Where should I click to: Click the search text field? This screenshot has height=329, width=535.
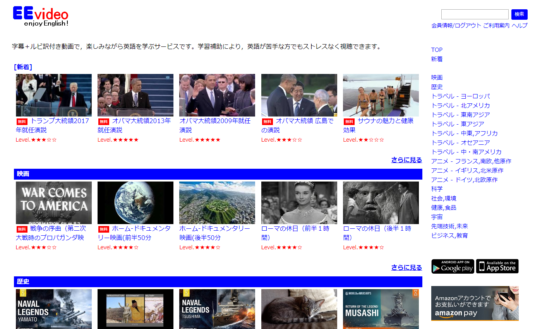click(475, 14)
